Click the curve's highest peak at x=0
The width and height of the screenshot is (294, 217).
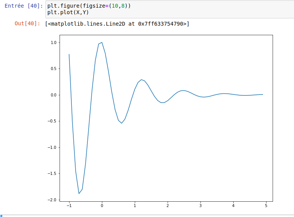[102, 42]
